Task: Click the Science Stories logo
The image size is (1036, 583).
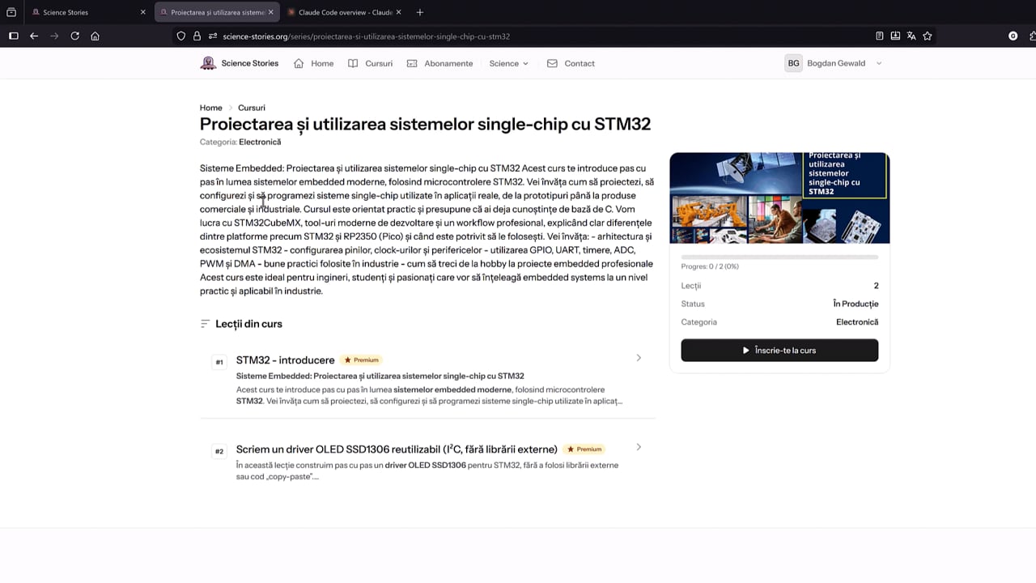Action: [x=239, y=63]
